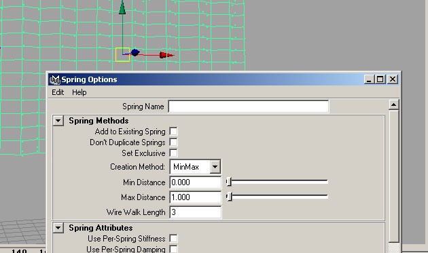The width and height of the screenshot is (428, 253).
Task: Enable Add to Existing Spring checkbox
Action: pos(173,132)
